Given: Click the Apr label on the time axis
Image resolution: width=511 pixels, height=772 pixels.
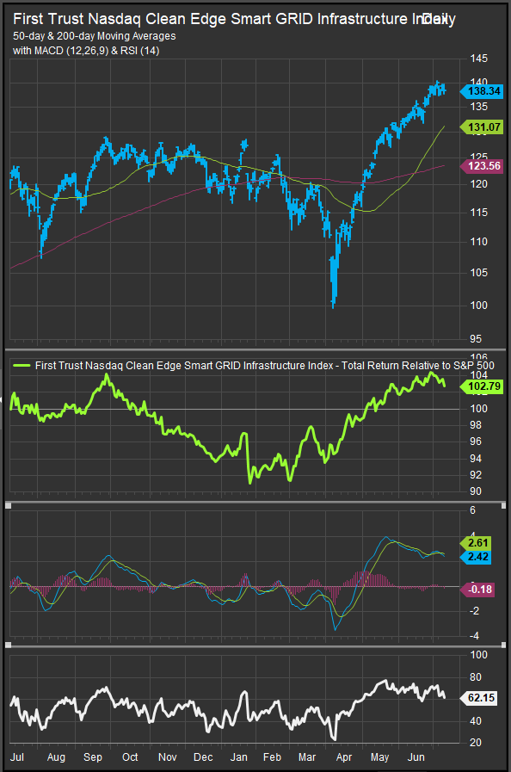Looking at the screenshot, I should click(x=343, y=757).
